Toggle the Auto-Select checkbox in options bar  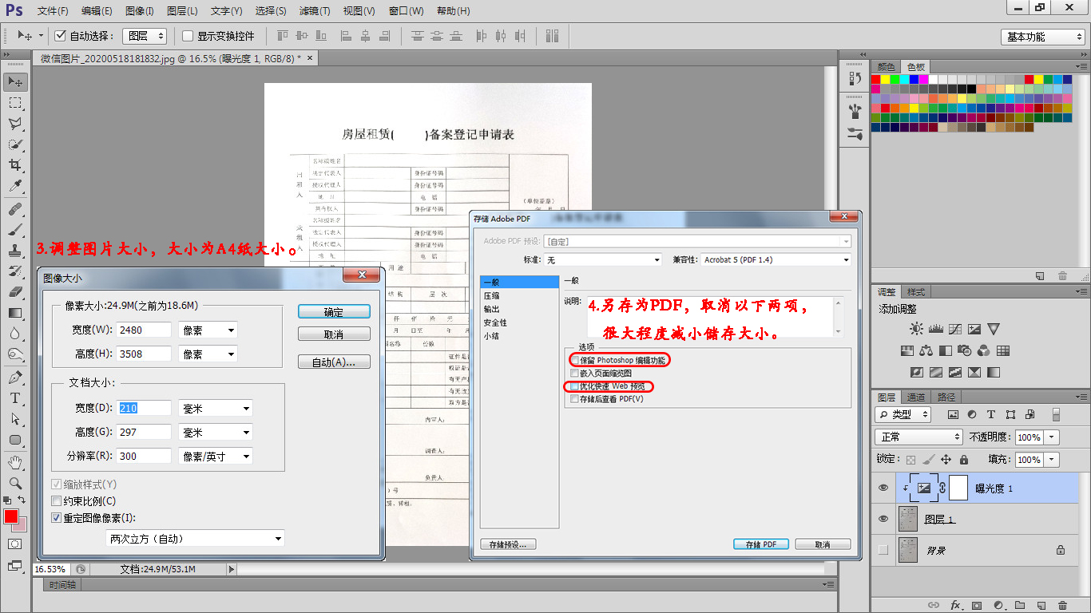pos(60,36)
